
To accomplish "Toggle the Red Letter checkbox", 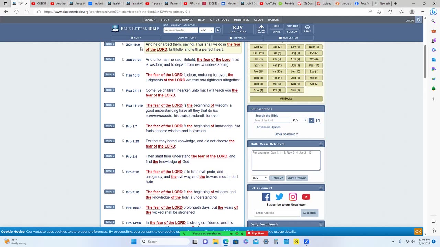I will point(280,38).
